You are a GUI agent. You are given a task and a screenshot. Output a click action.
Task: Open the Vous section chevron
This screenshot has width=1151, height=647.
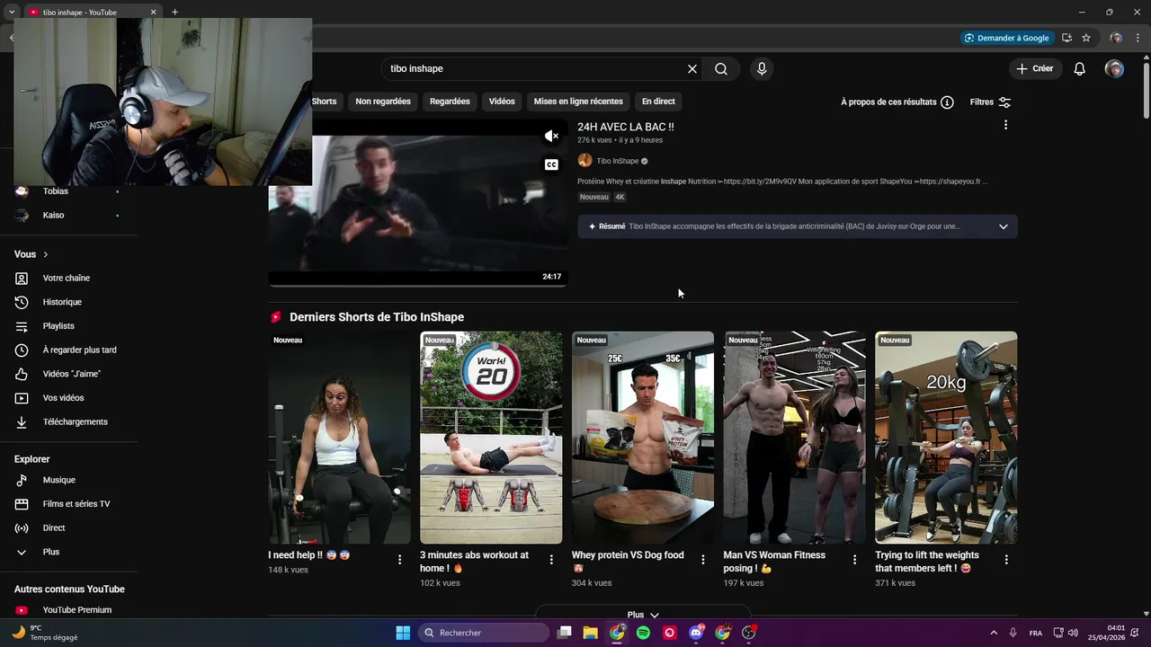pyautogui.click(x=46, y=254)
